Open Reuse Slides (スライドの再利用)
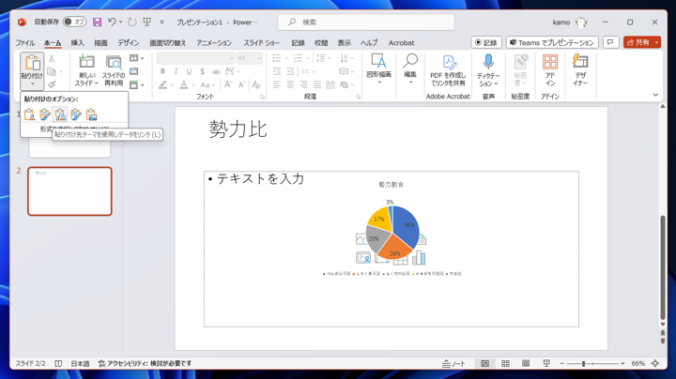Viewport: 676px width, 379px height. pyautogui.click(x=114, y=71)
